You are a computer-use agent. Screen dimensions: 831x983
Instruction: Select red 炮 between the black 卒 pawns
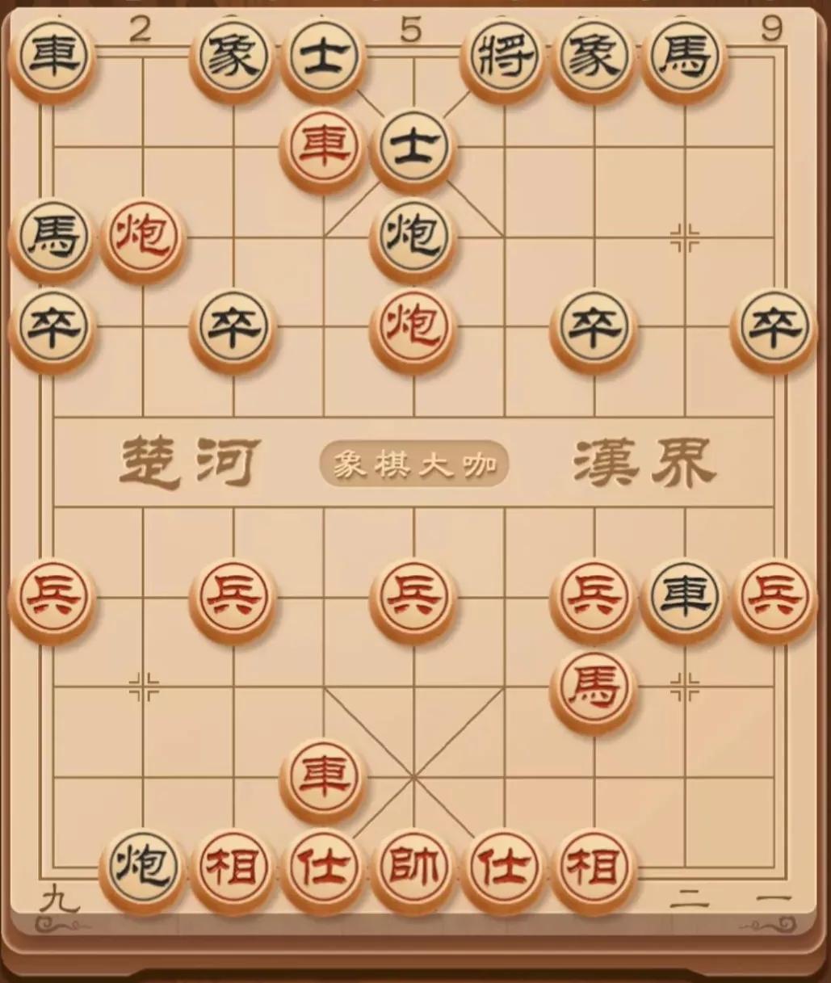coord(413,329)
